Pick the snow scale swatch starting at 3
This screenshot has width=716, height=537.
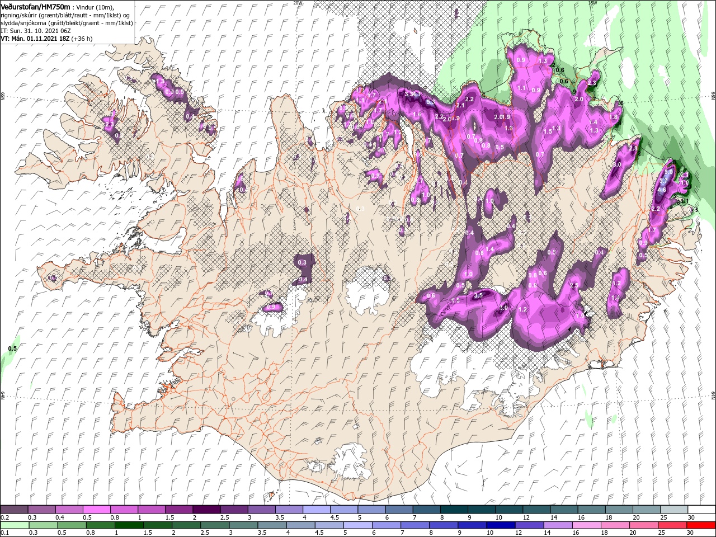(262, 509)
